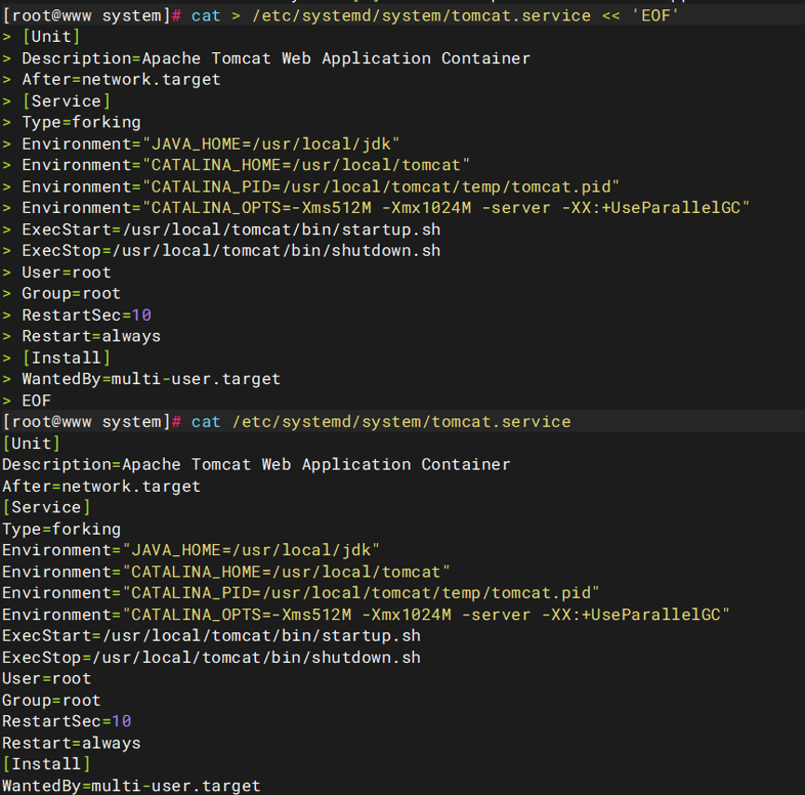Click the 'cat > /etc/systemd/system/tomcat.service << EOF' command
Screen dimensions: 805x795
pos(435,16)
